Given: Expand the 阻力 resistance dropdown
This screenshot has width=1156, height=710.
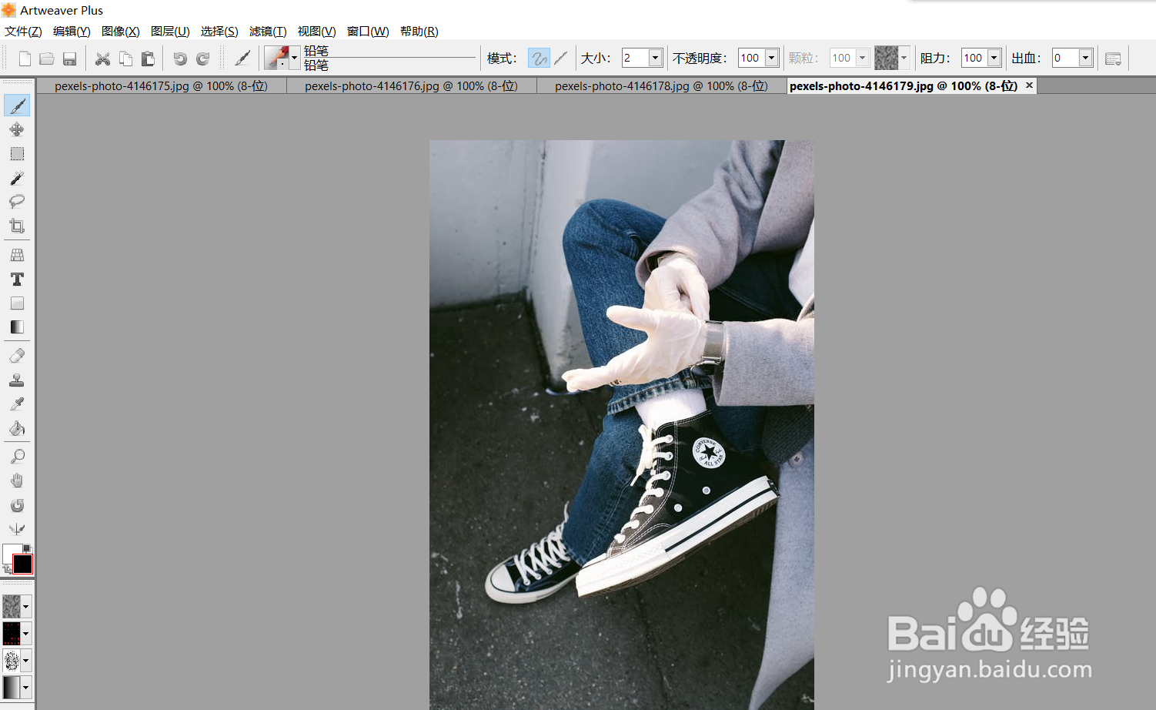Looking at the screenshot, I should coord(994,58).
